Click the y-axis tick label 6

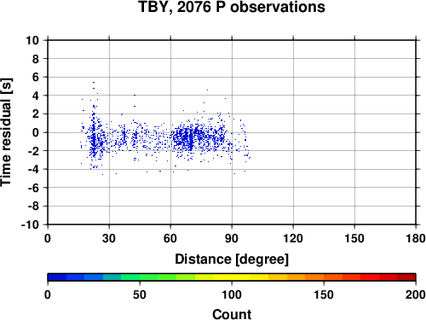(36, 77)
